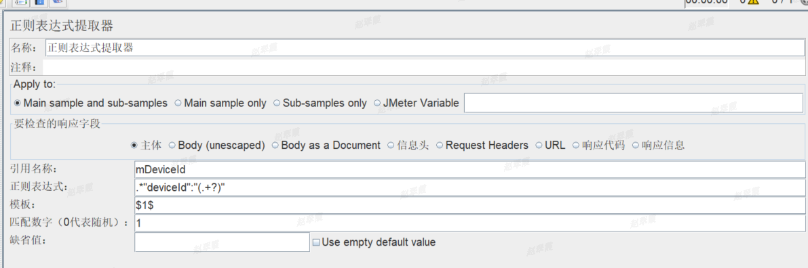Focus the 引用名称 field containing mDeviceId

(470, 169)
